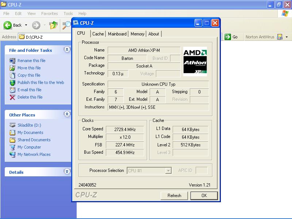Open the Favorites menu
This screenshot has height=219, width=292.
point(49,14)
